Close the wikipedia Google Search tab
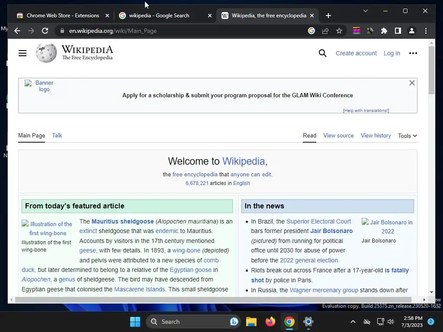 [210, 16]
